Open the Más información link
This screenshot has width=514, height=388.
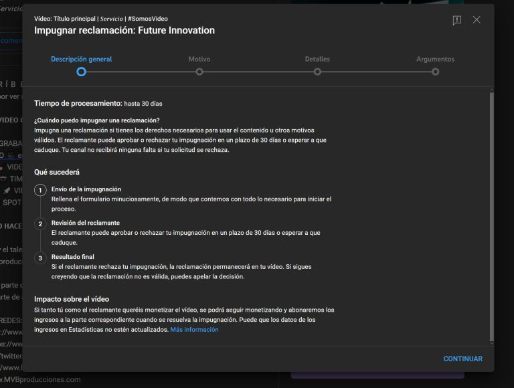pos(194,330)
